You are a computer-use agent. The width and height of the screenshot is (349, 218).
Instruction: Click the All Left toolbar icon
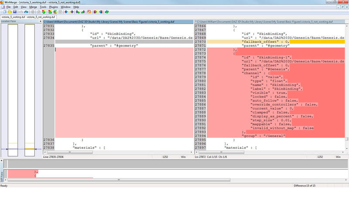tap(101, 12)
